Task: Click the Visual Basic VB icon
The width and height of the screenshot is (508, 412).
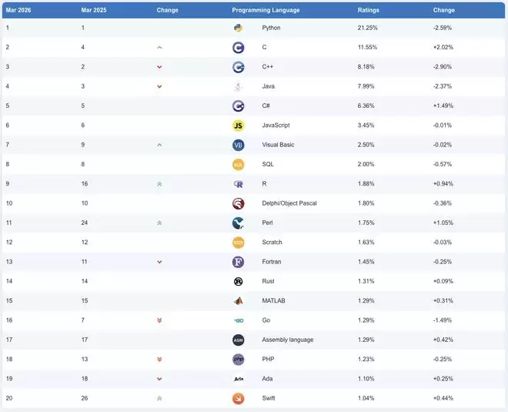Action: 239,145
